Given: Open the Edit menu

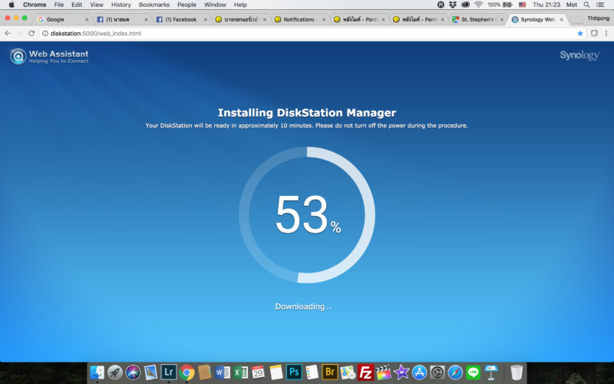Looking at the screenshot, I should tap(77, 5).
